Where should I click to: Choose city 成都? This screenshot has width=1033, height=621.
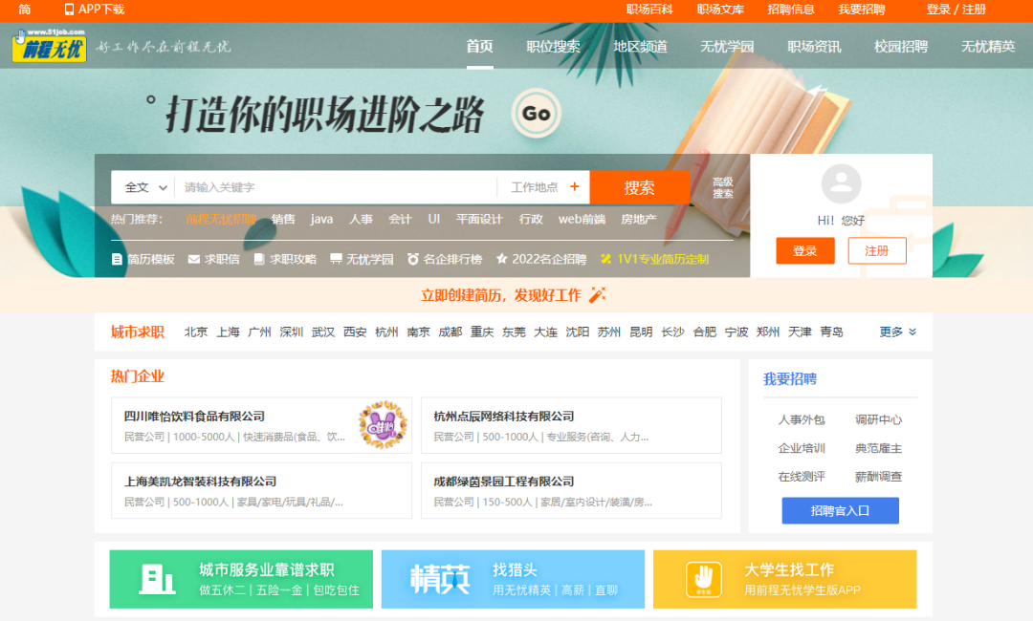tap(450, 332)
